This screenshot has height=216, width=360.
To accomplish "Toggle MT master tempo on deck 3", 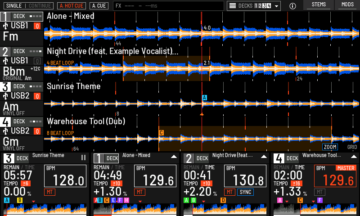I will coord(49,192).
